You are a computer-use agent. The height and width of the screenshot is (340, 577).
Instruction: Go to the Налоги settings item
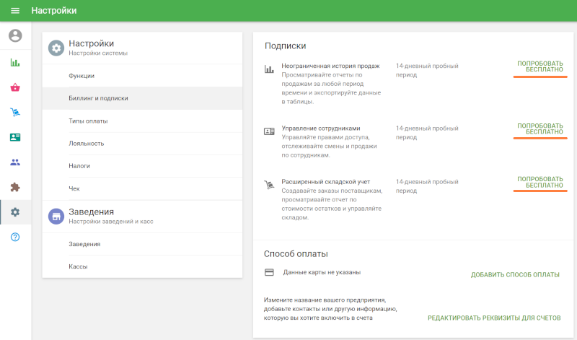click(x=142, y=166)
